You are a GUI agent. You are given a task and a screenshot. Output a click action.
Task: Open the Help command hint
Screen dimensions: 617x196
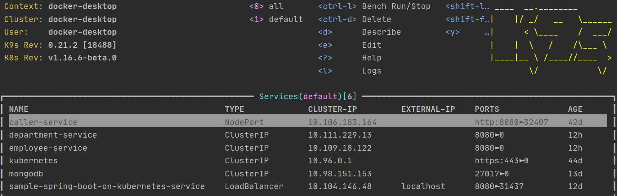(371, 58)
